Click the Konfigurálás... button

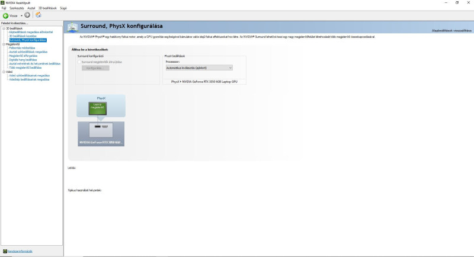(95, 68)
